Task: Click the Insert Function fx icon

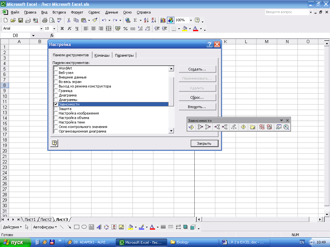Action: point(52,35)
